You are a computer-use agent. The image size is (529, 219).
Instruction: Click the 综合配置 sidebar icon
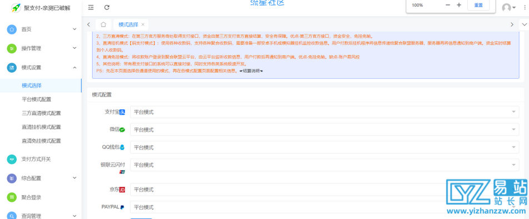12,179
